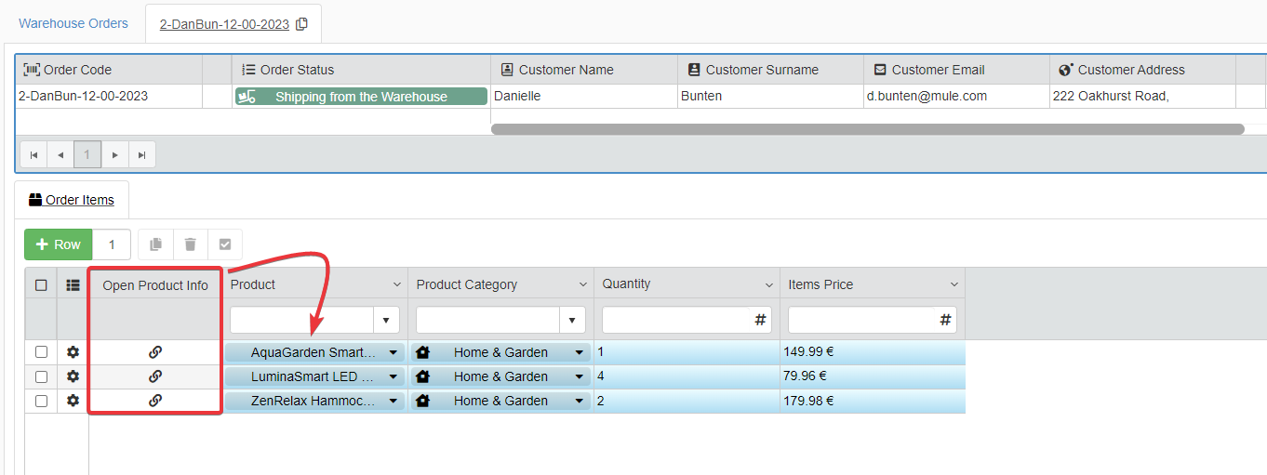This screenshot has width=1267, height=475.
Task: Toggle the select-all checkbox in grid header
Action: pyautogui.click(x=41, y=285)
